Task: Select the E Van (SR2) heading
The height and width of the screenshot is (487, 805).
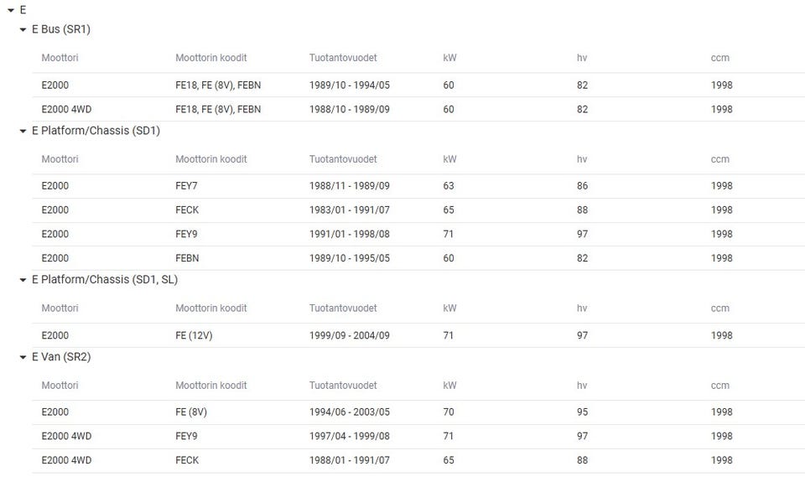Action: click(x=60, y=357)
